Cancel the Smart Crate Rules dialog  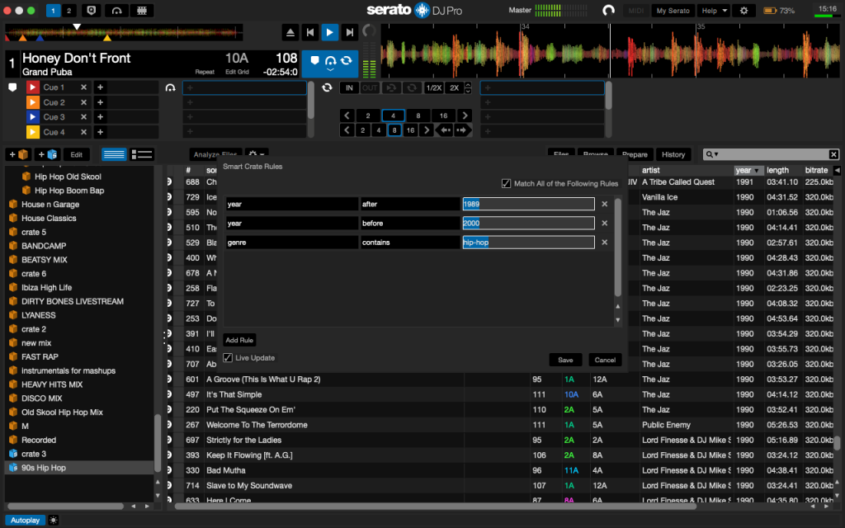(x=605, y=360)
